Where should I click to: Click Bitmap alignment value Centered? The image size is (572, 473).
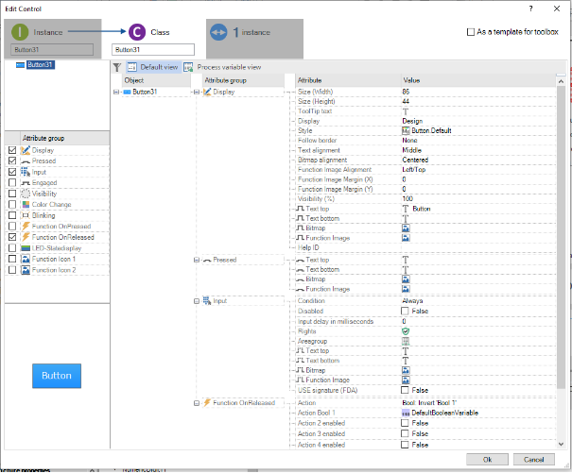(x=415, y=160)
